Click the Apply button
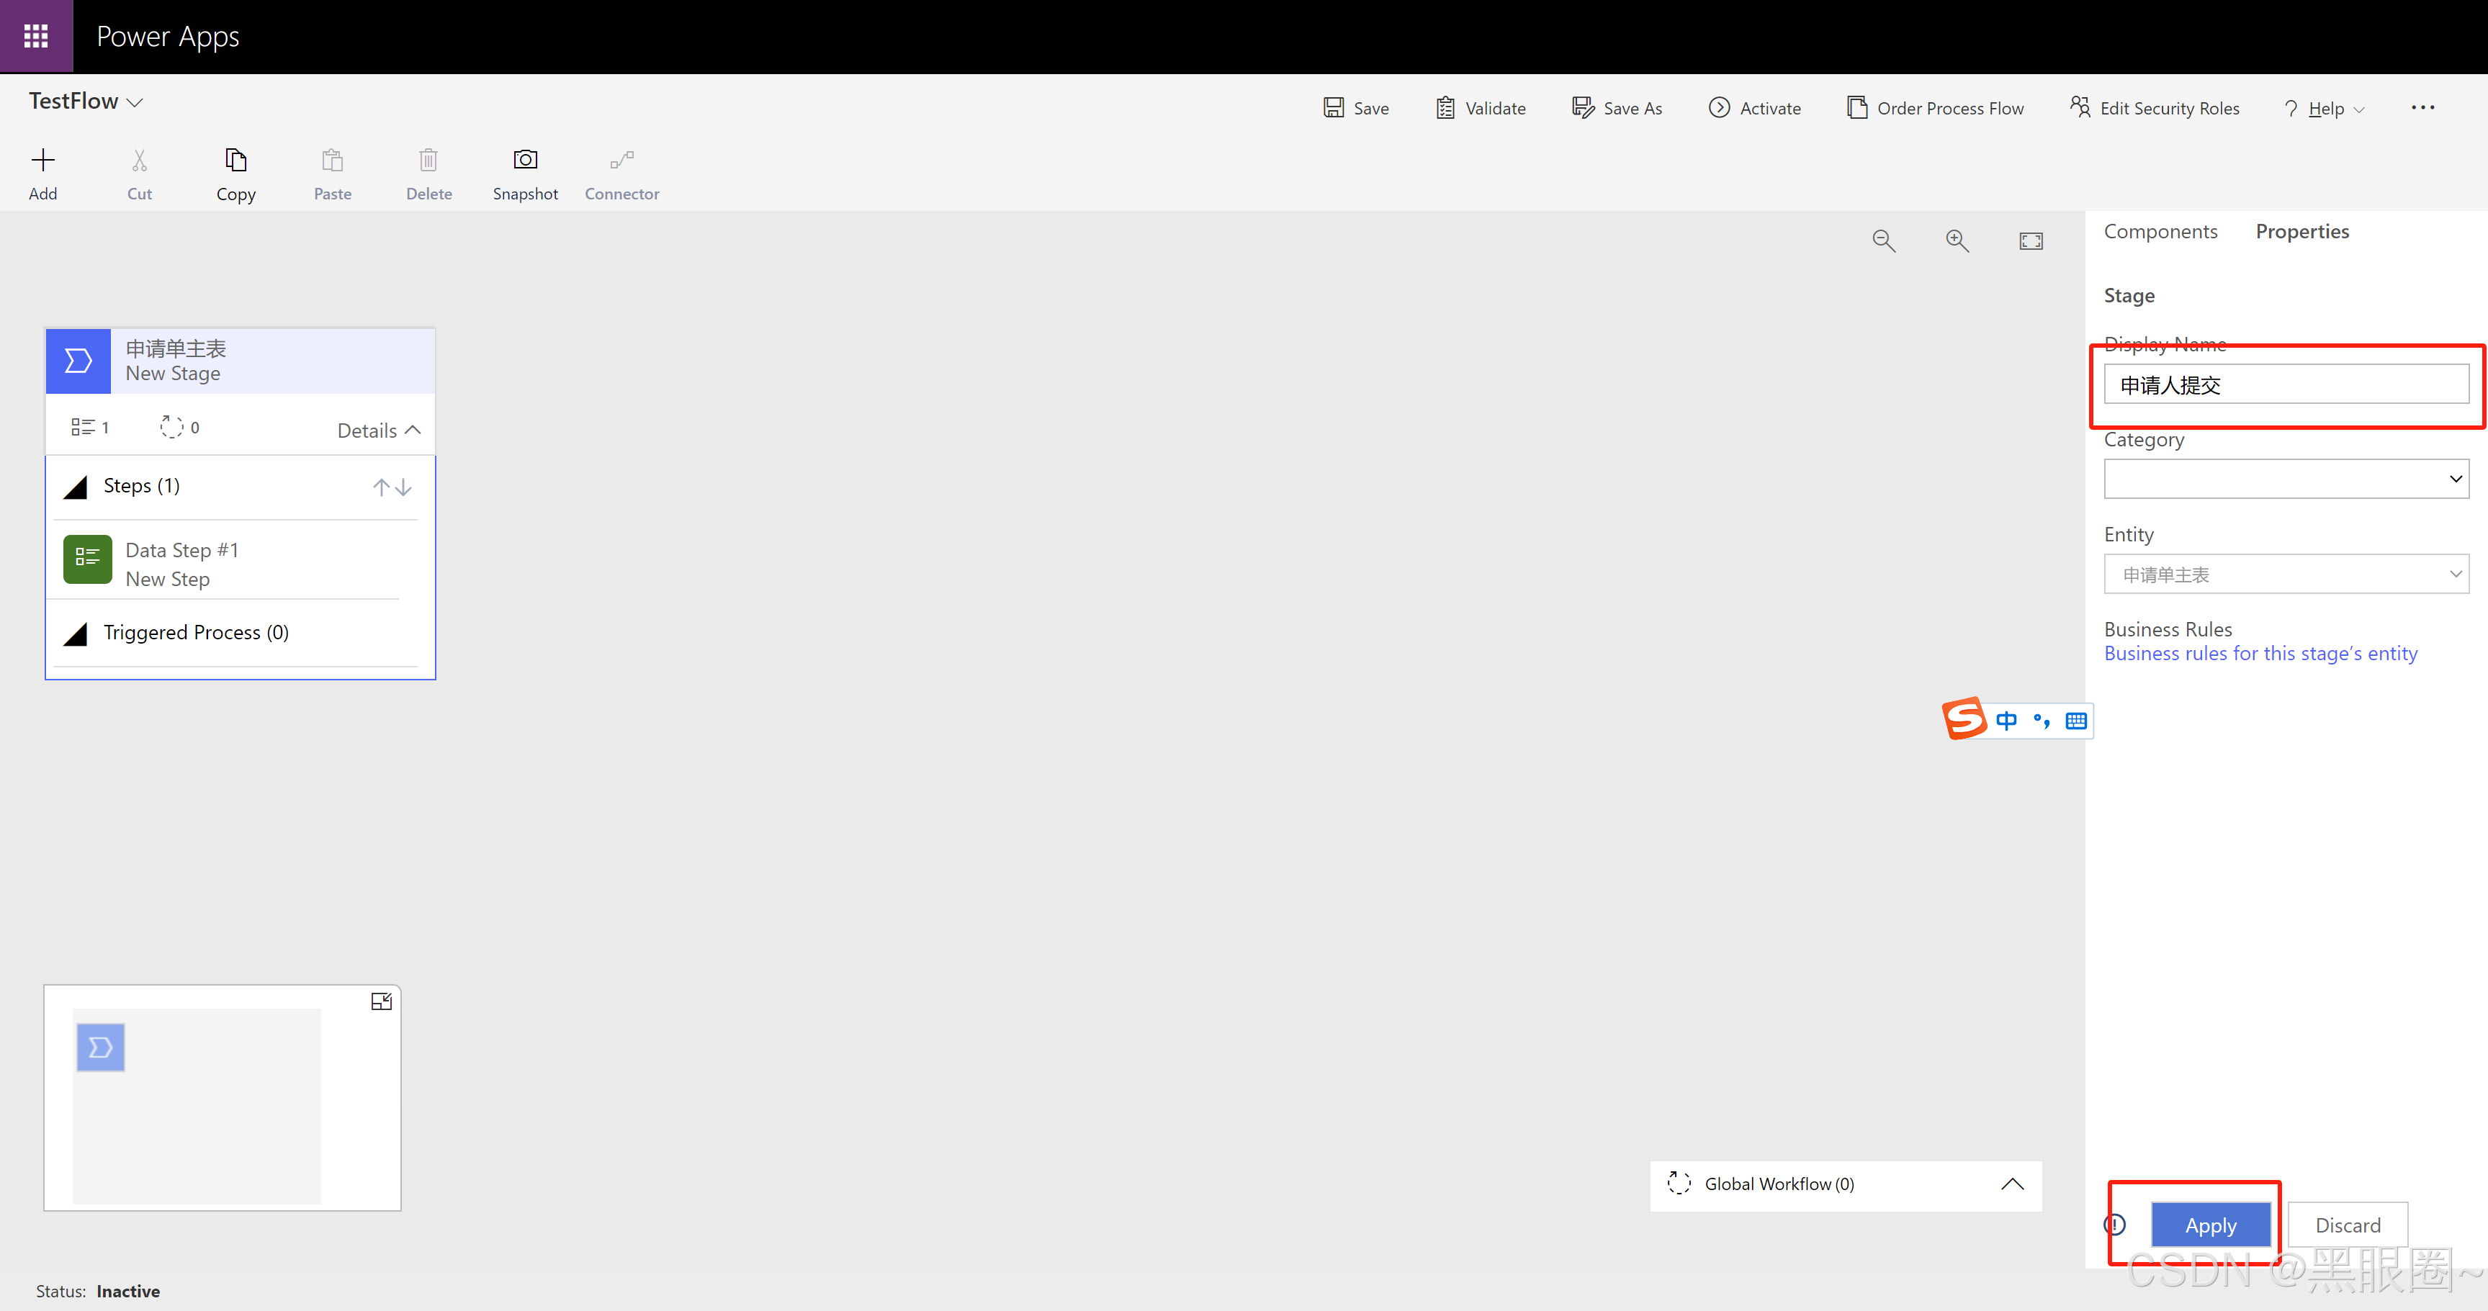This screenshot has width=2488, height=1311. click(2210, 1225)
